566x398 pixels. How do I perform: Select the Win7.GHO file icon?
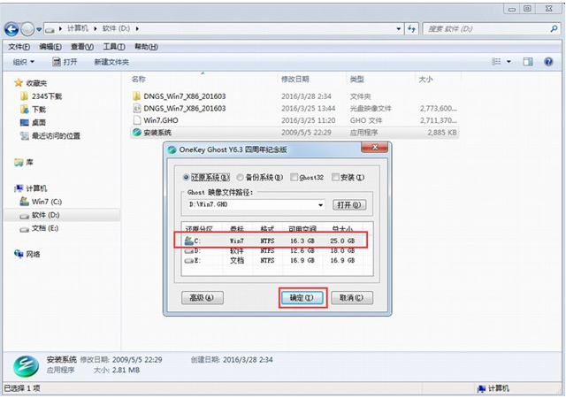pyautogui.click(x=136, y=120)
